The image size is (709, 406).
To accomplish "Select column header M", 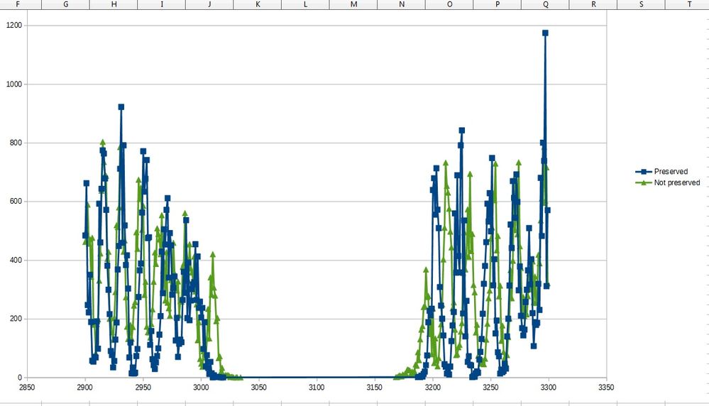I will [x=353, y=4].
